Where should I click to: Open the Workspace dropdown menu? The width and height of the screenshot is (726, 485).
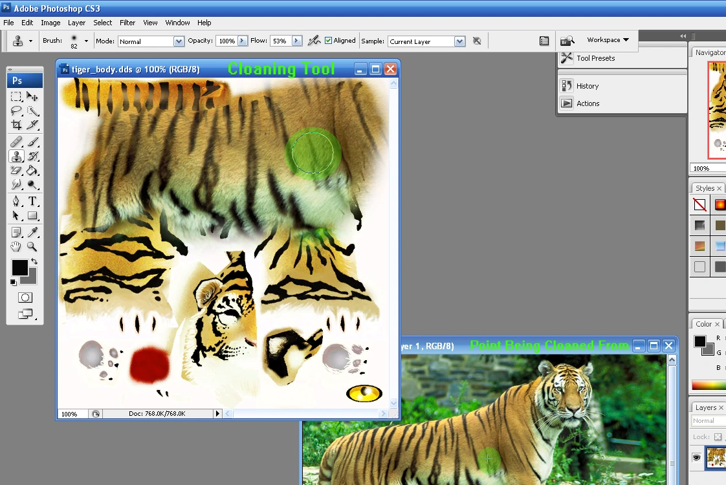606,39
